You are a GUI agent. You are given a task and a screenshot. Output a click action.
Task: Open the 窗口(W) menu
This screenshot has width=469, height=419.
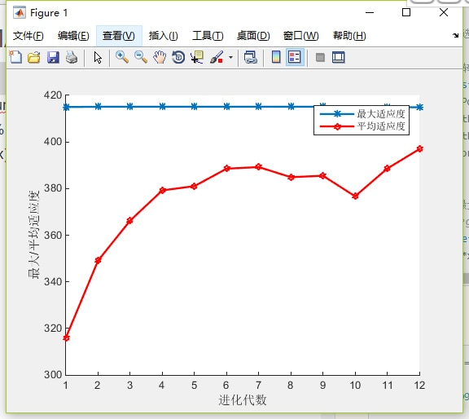pos(300,36)
